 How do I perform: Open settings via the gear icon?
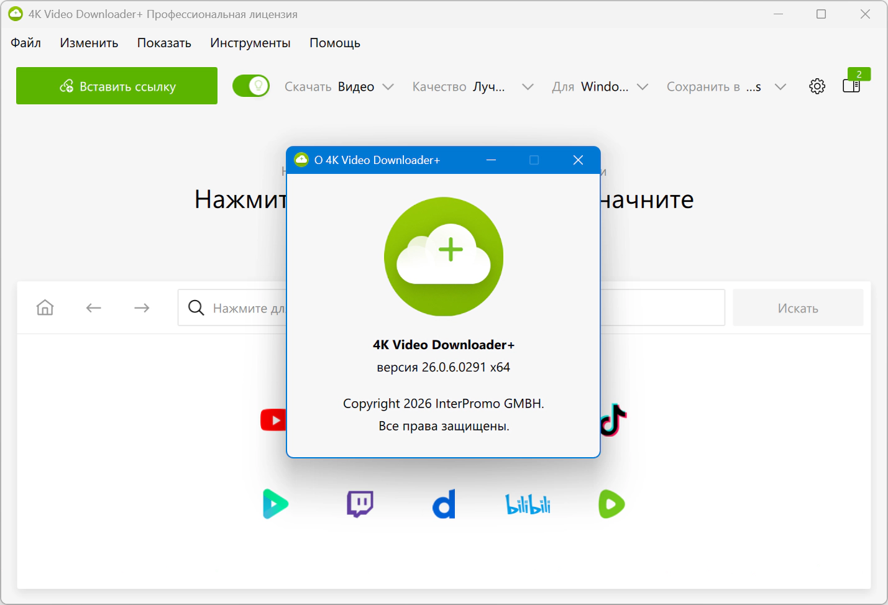pos(817,86)
